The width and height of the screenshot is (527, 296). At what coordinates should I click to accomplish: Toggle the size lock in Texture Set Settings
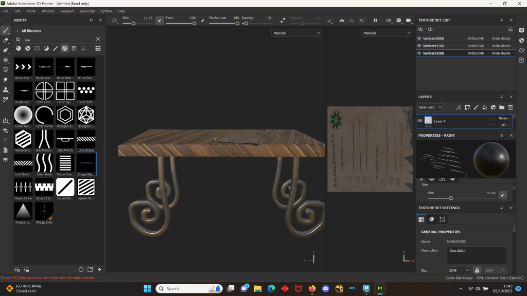(x=477, y=270)
